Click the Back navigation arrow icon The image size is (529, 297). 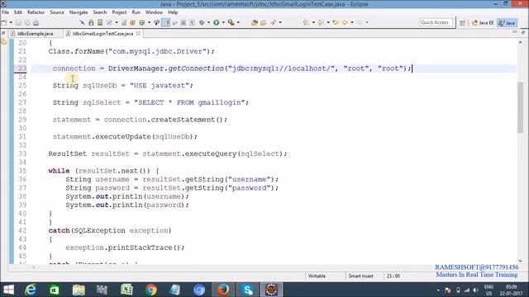pyautogui.click(x=345, y=22)
